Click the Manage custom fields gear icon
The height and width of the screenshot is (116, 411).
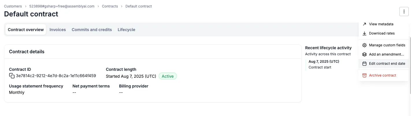click(364, 45)
